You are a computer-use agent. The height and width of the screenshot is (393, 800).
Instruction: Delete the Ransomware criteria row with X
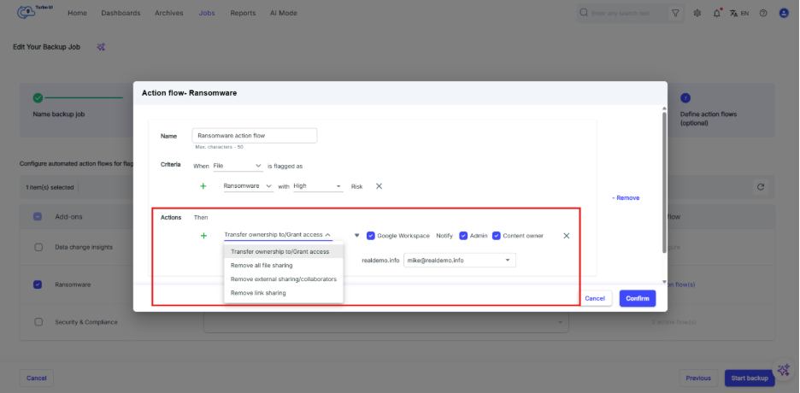pyautogui.click(x=379, y=186)
